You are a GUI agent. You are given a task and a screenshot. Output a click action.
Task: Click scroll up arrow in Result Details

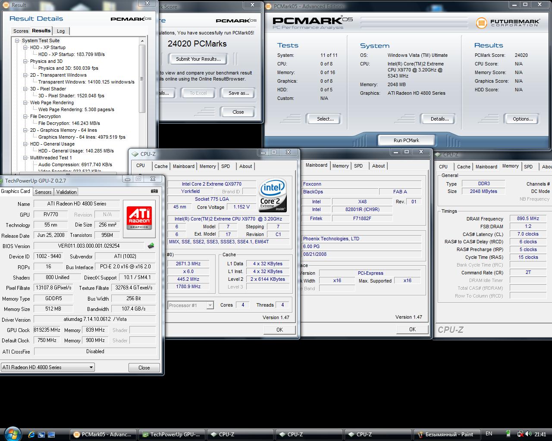click(x=142, y=41)
